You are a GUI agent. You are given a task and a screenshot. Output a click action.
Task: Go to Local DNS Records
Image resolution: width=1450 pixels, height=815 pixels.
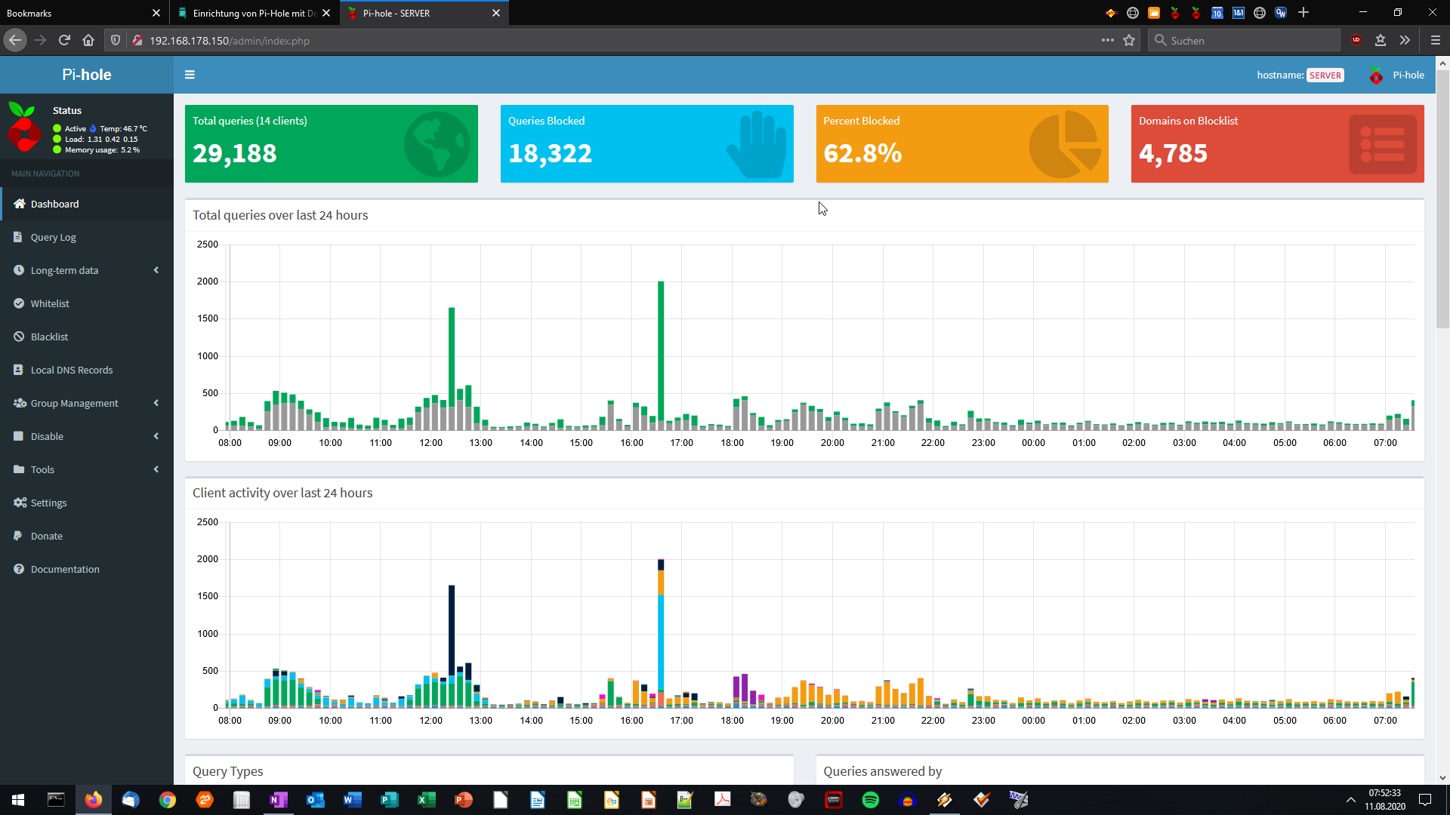pos(87,370)
